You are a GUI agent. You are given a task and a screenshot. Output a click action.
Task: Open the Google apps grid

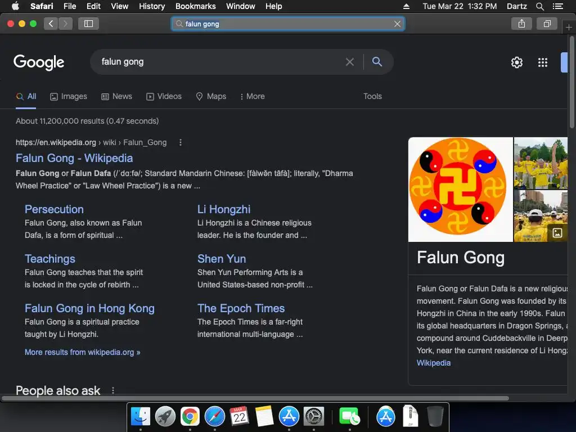click(x=543, y=62)
